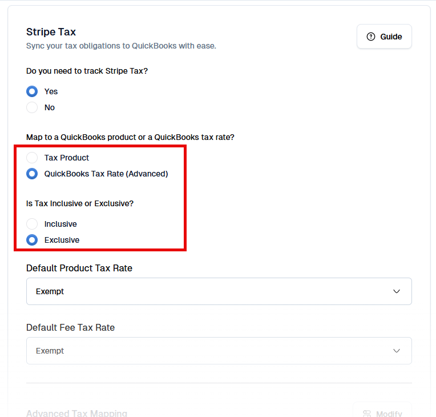
Task: Choose the Tax Product mapping option
Action: 33,158
